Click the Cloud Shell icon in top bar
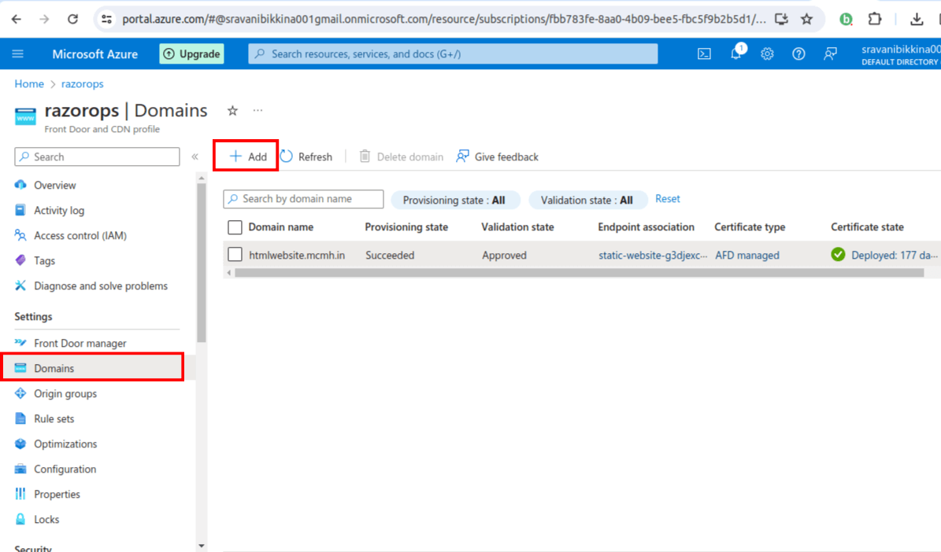 coord(703,53)
